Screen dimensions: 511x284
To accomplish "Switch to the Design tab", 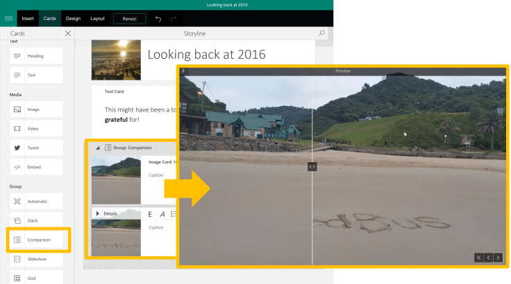I will 73,19.
